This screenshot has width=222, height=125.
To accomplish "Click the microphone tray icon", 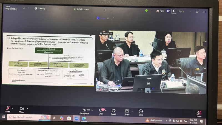I will tap(174, 121).
